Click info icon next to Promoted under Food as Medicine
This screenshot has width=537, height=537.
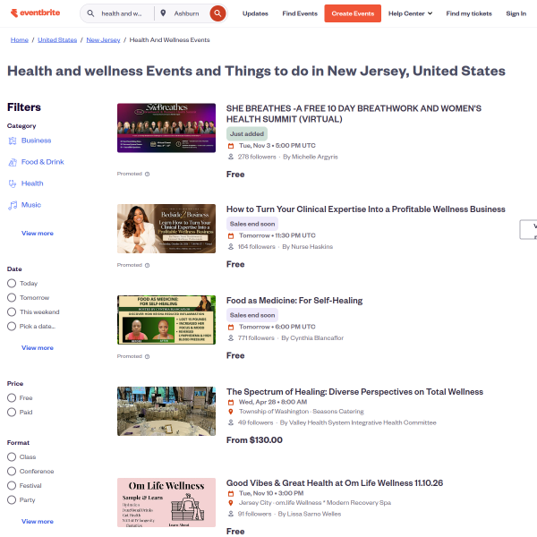tap(148, 356)
